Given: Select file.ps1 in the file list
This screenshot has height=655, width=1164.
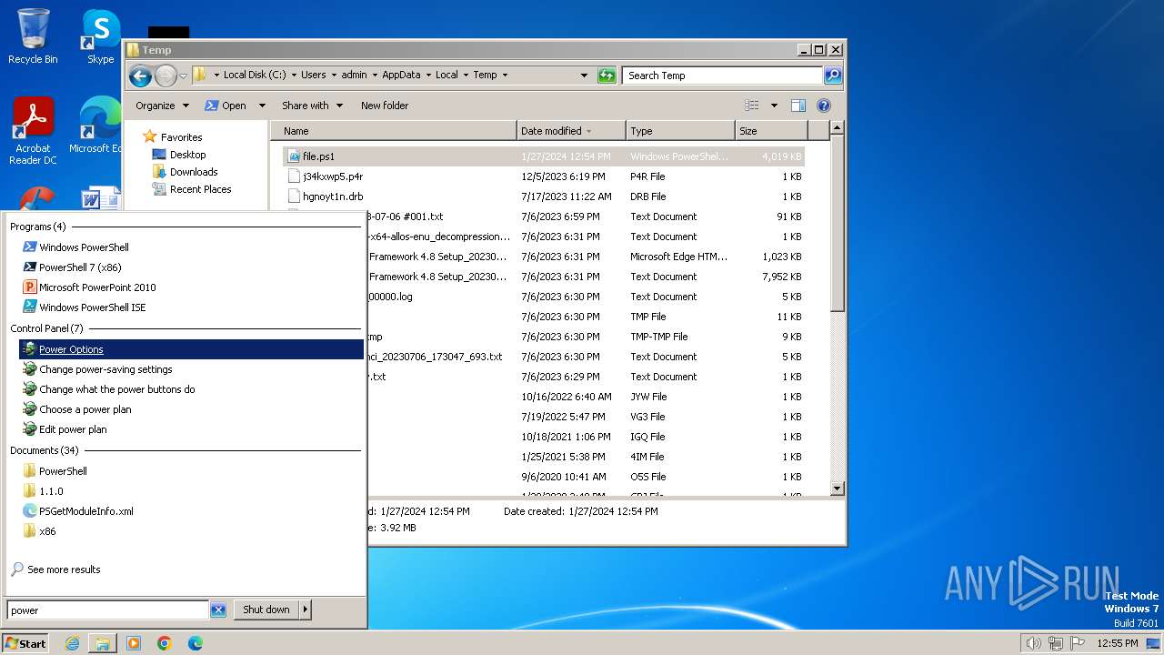Looking at the screenshot, I should [x=544, y=156].
